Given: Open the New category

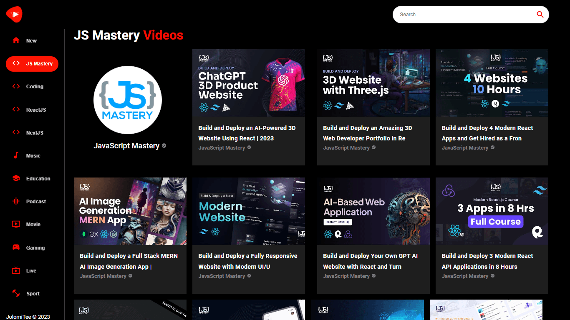Looking at the screenshot, I should click(32, 40).
